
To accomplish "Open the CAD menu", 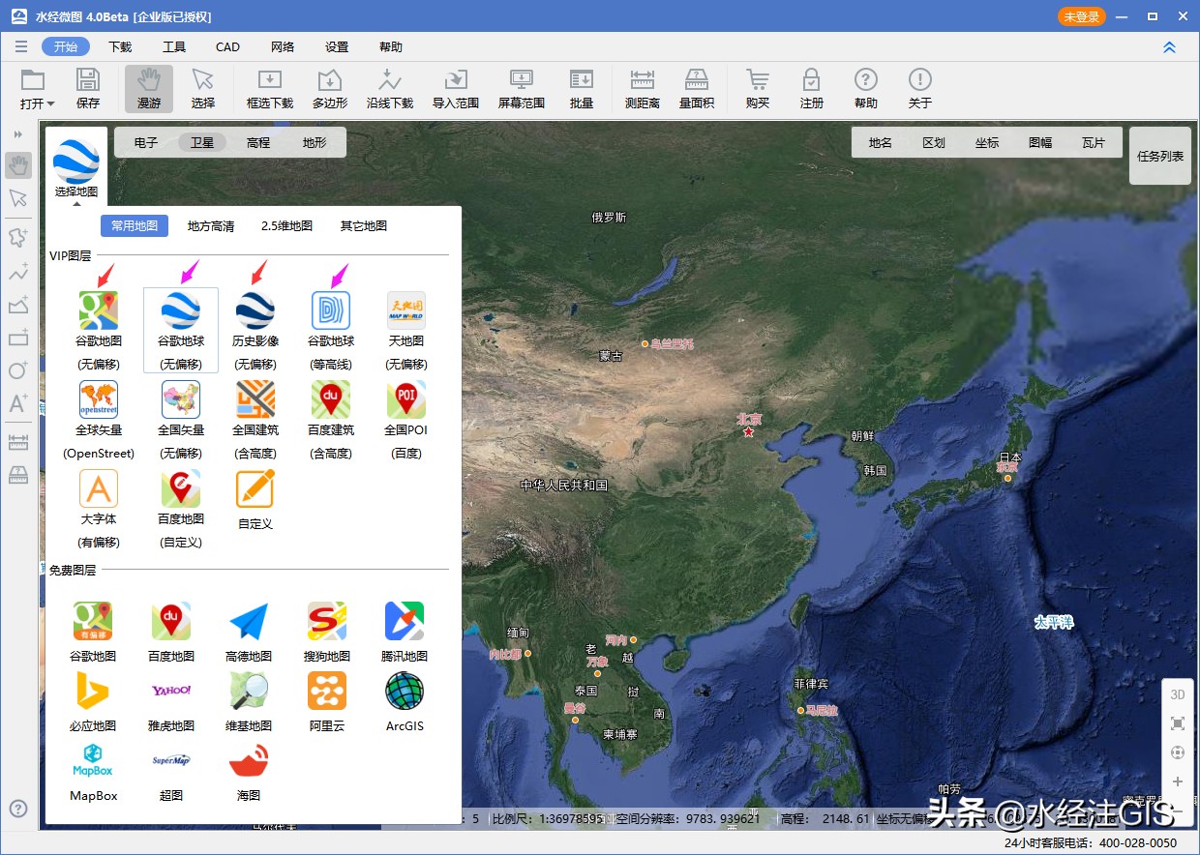I will coord(227,46).
